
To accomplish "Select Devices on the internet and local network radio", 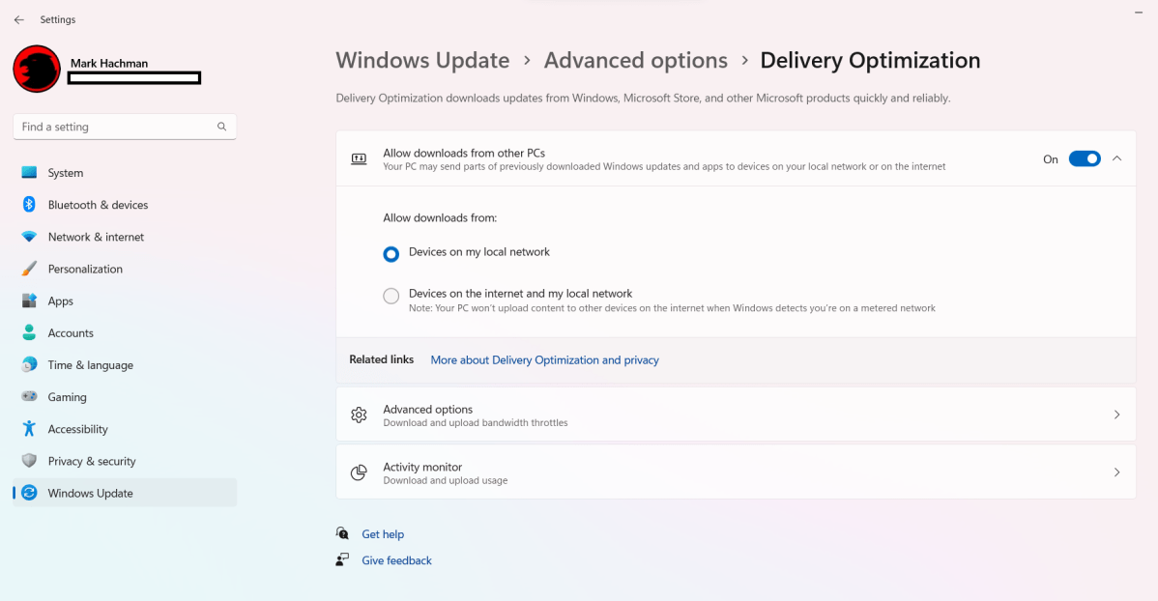I will click(391, 296).
